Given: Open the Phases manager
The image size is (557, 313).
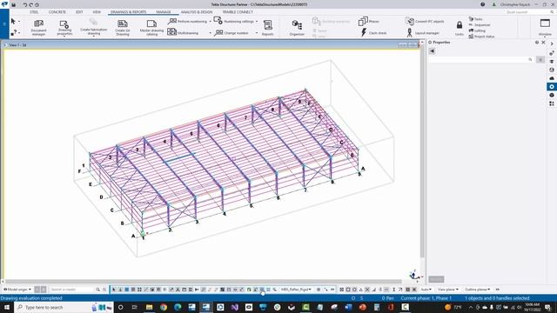Looking at the screenshot, I should click(x=368, y=21).
